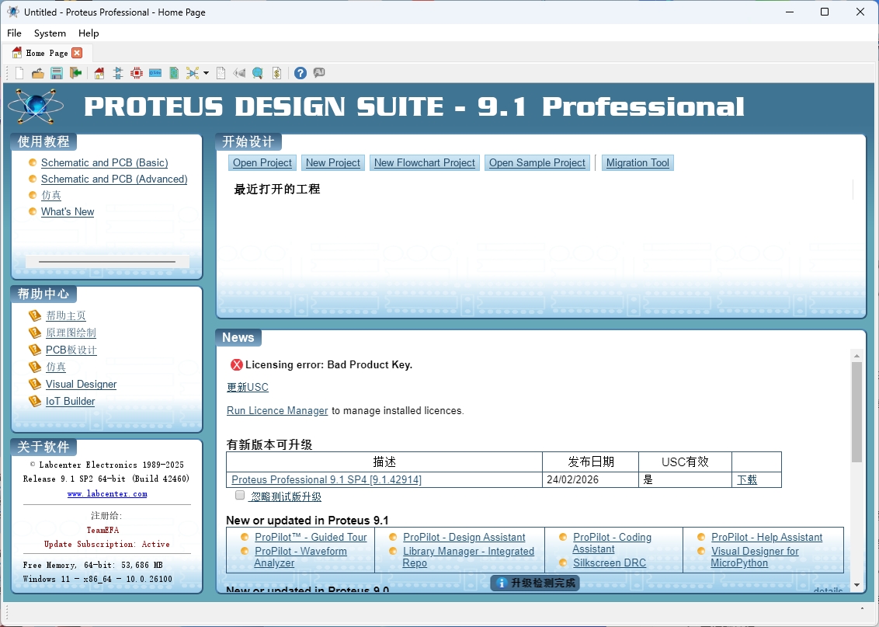
Task: Click the New Project button
Action: click(332, 162)
